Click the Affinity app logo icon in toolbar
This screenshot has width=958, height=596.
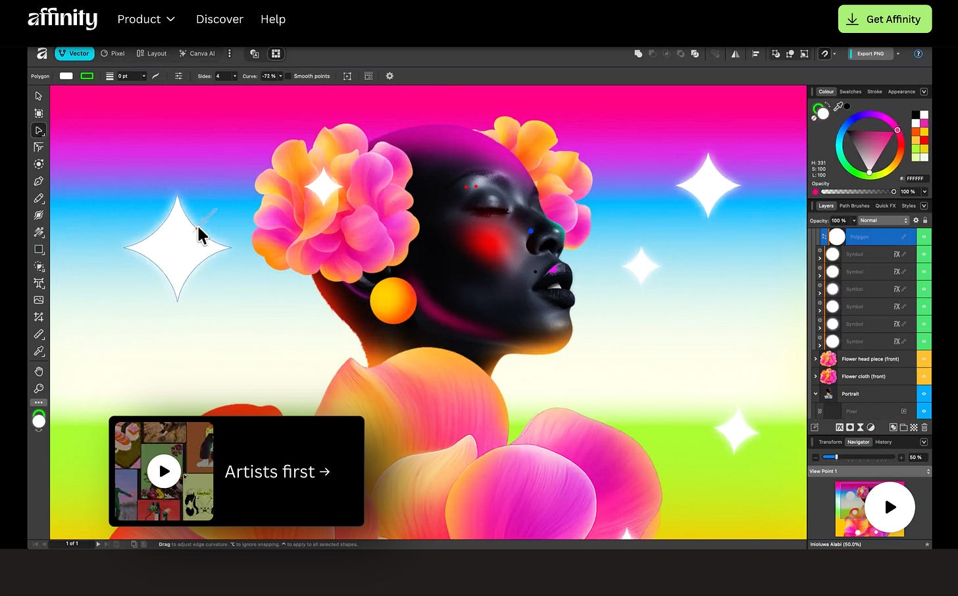41,53
